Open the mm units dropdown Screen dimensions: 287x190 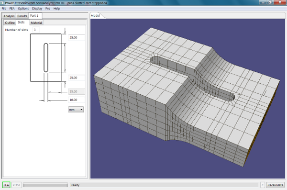tap(76, 110)
